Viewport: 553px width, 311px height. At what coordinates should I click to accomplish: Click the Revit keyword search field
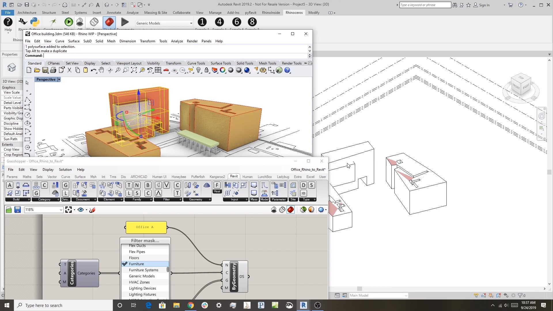click(x=425, y=5)
